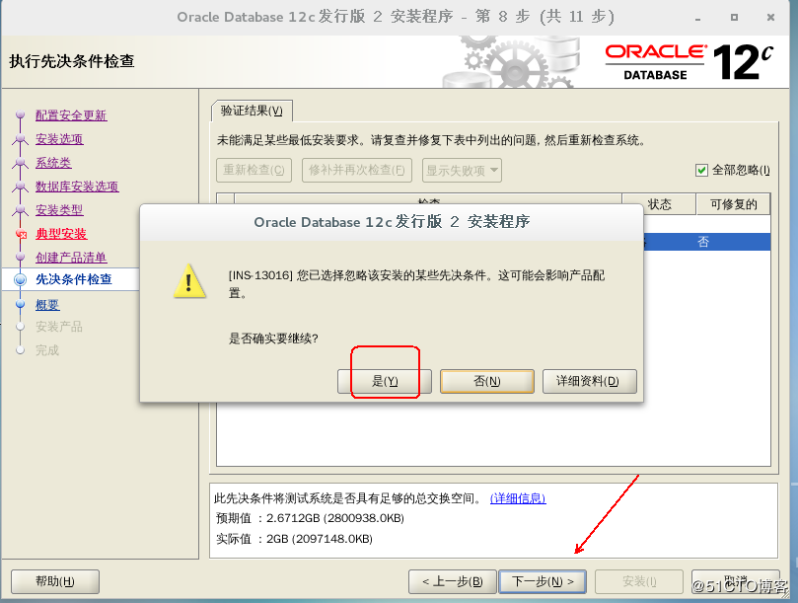Click the 状态 column header
Screen dimensions: 798x603
[659, 204]
